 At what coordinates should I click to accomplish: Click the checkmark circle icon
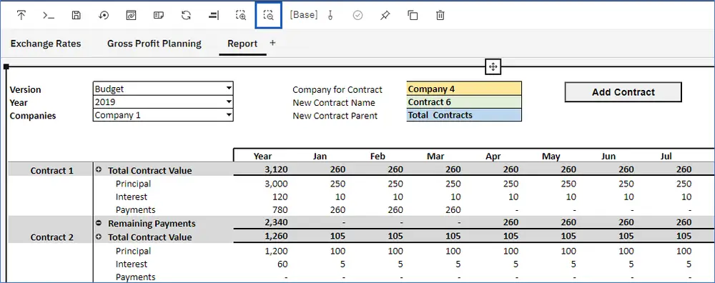pyautogui.click(x=358, y=15)
